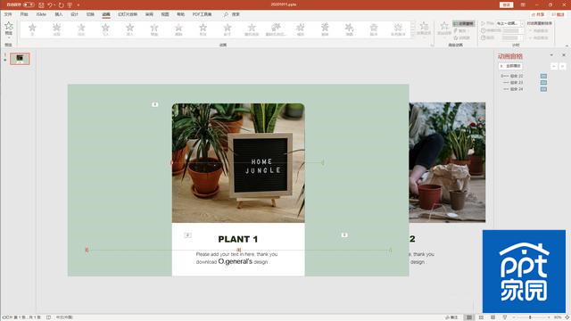Switch to Normal view in status bar

[469, 317]
